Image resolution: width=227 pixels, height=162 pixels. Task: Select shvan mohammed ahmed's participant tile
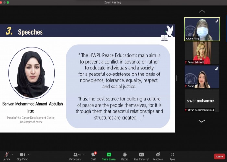tap(202, 101)
